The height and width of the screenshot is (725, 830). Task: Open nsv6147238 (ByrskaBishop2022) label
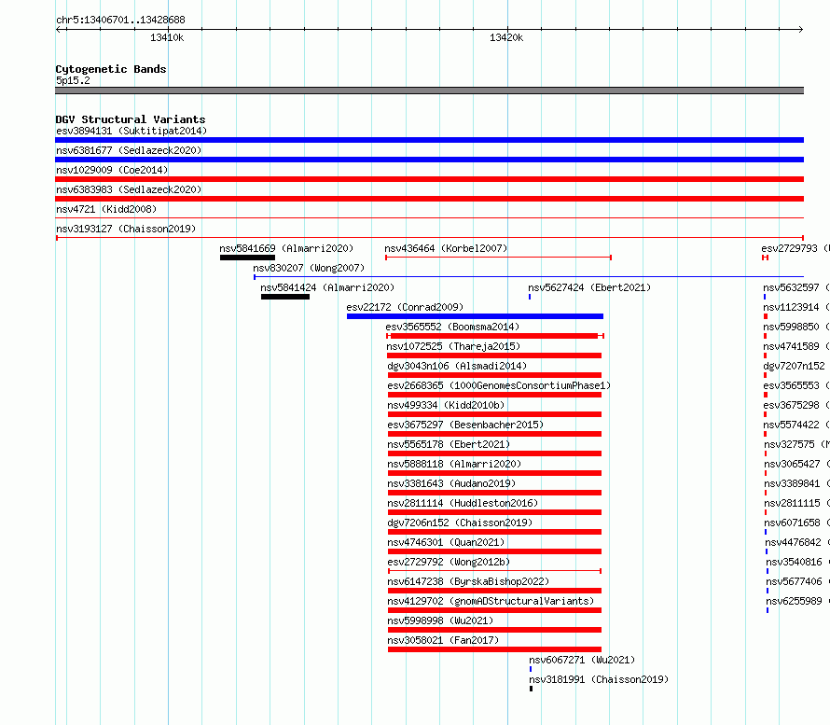[468, 581]
